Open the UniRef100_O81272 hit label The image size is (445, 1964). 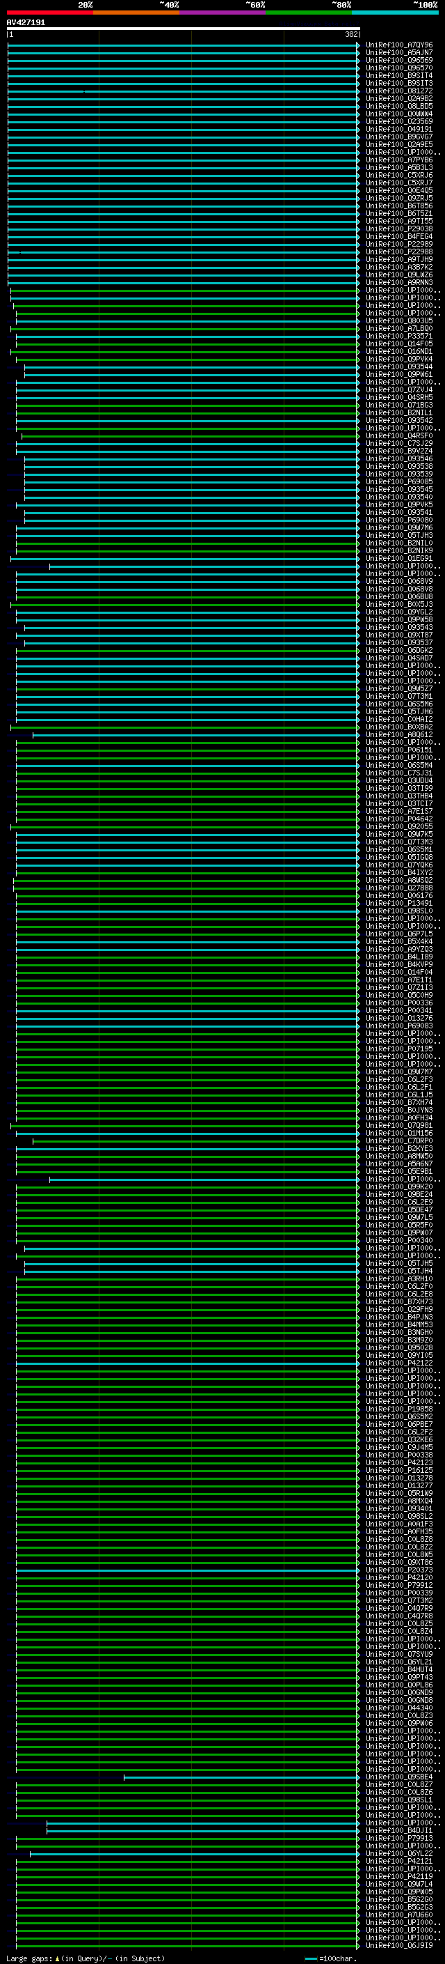pos(398,91)
